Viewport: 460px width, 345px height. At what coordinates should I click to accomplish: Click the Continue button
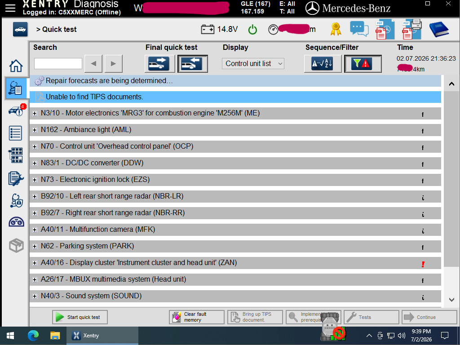pos(429,317)
